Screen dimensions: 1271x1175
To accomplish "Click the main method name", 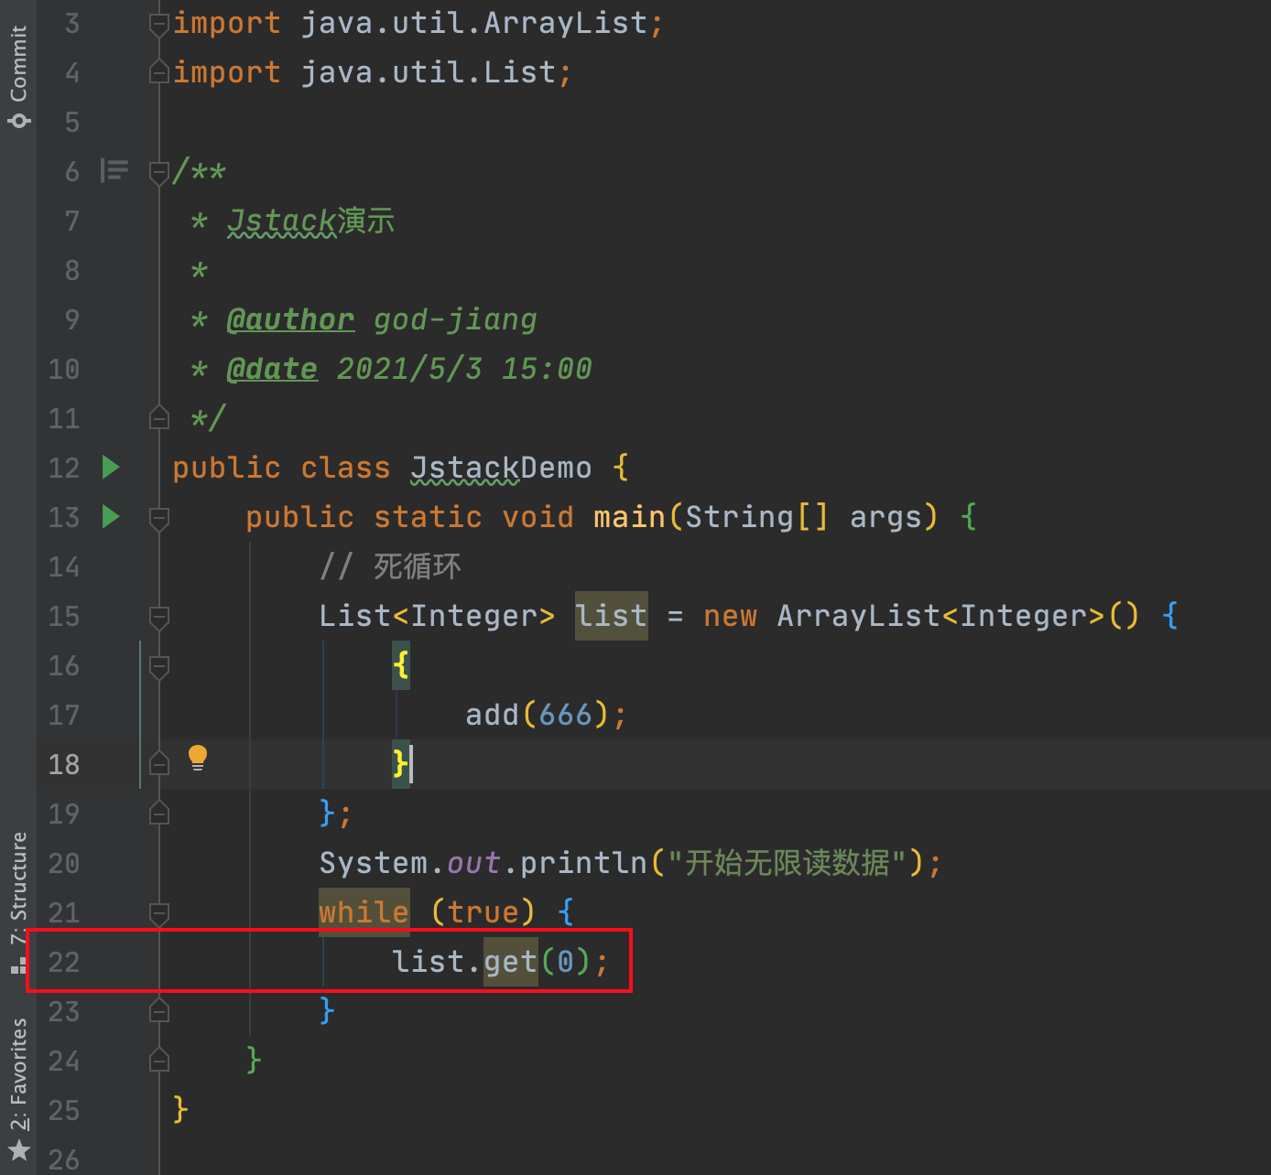I will tap(629, 517).
